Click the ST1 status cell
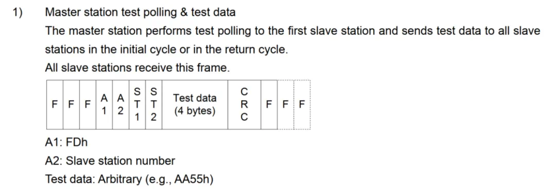Screen dimensions: 556x195 click(137, 105)
